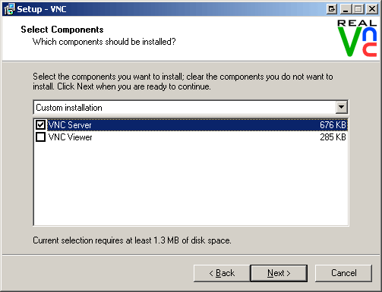Uncheck the VNC Server checkbox
382x292 pixels.
40,124
